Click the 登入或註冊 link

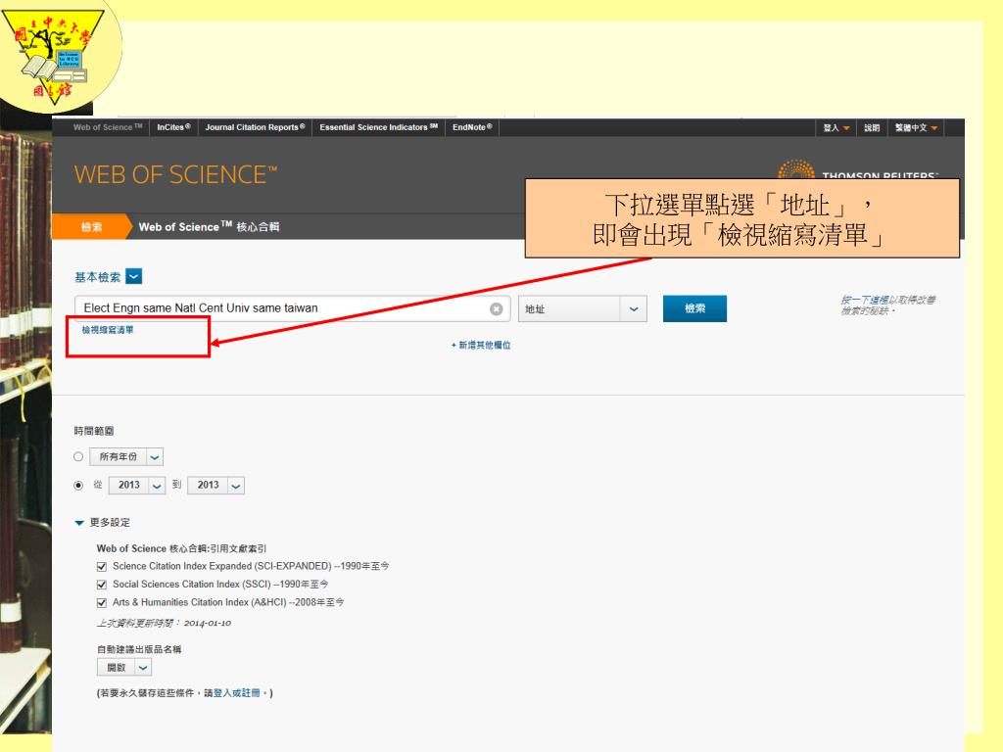[x=237, y=693]
